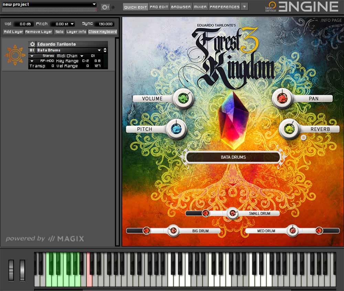The width and height of the screenshot is (344, 291).
Task: Open the new project dropdown
Action: (94, 4)
